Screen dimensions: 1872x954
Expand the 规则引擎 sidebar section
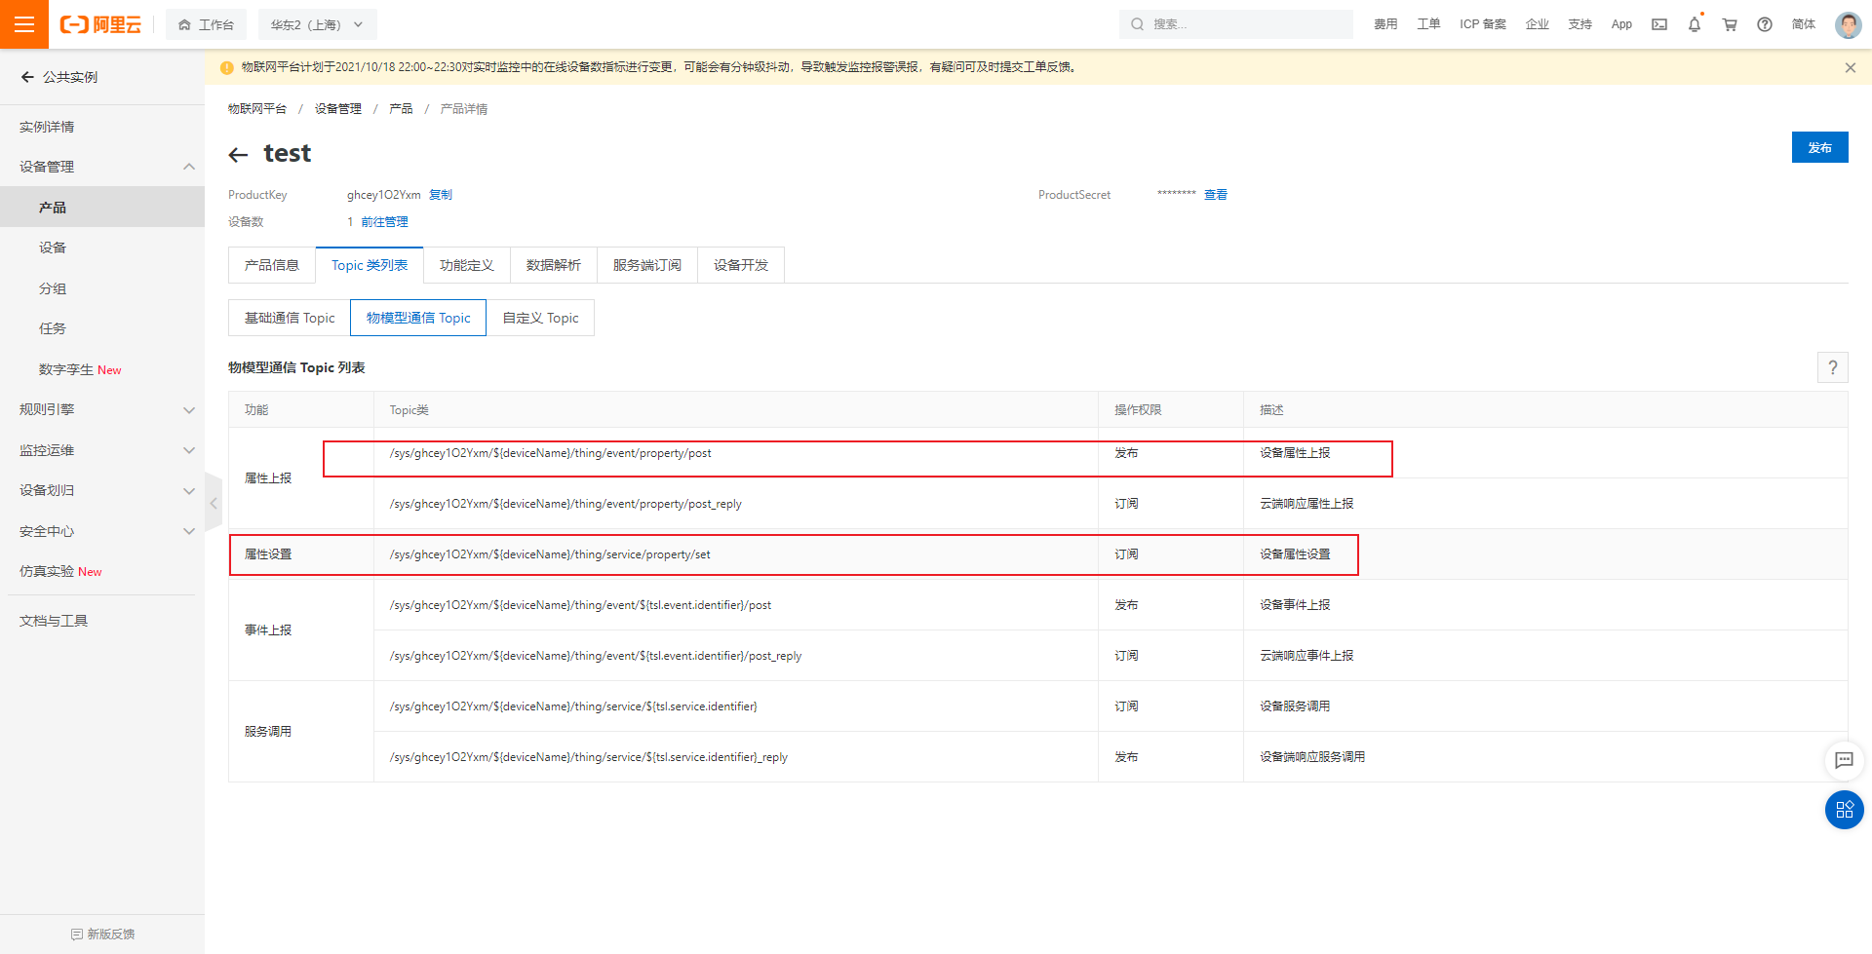(x=102, y=409)
